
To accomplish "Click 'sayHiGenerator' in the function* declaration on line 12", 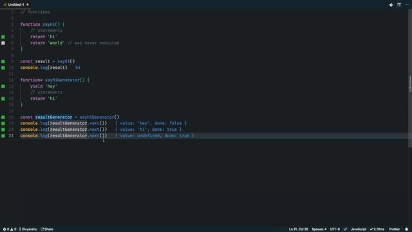I will tap(62, 80).
